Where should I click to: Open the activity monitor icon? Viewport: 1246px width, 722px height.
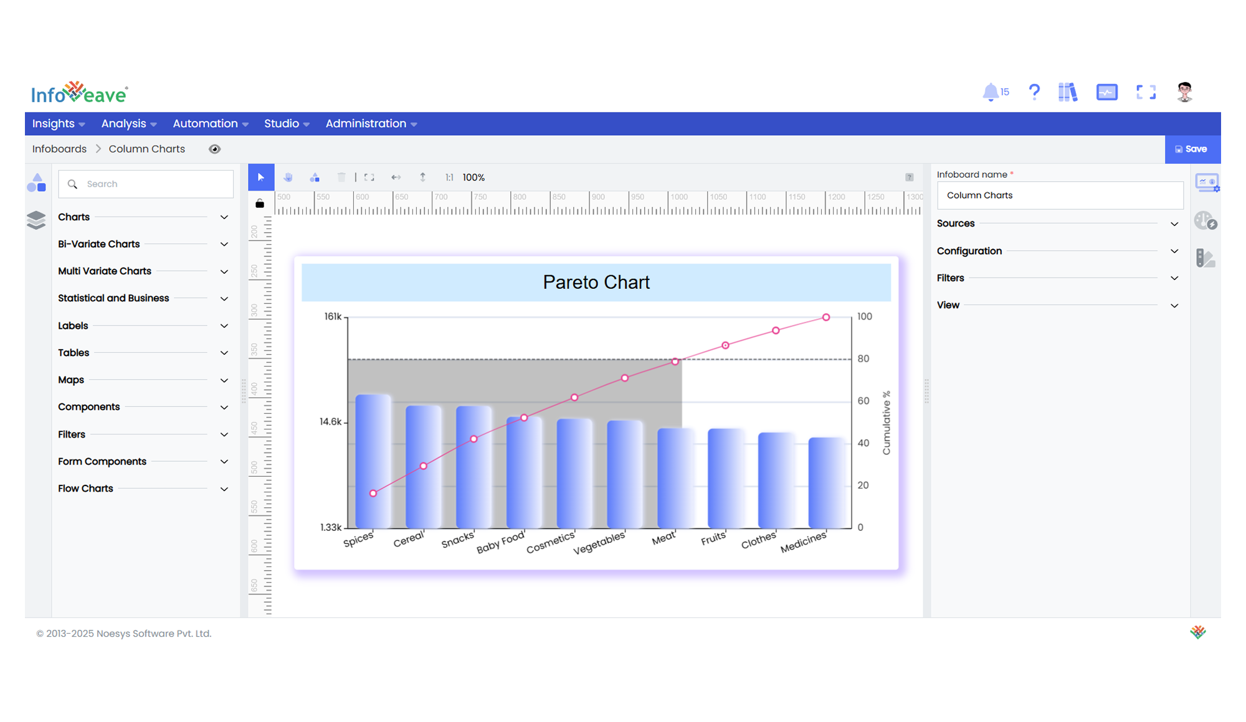pos(1107,92)
